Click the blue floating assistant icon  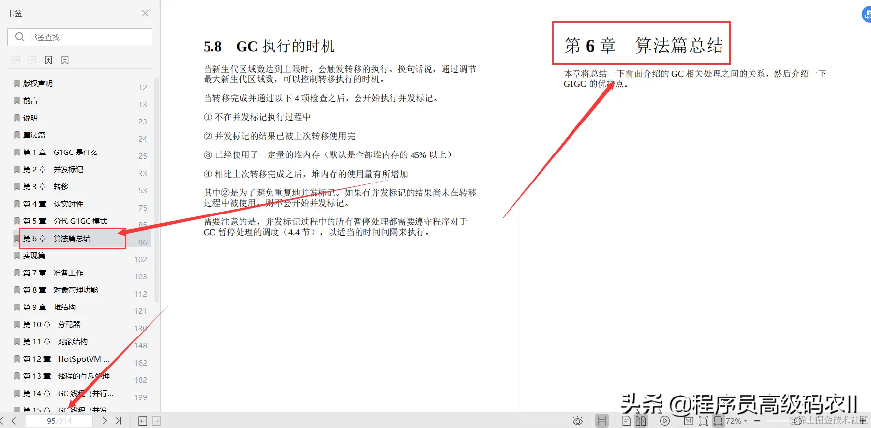point(867,15)
